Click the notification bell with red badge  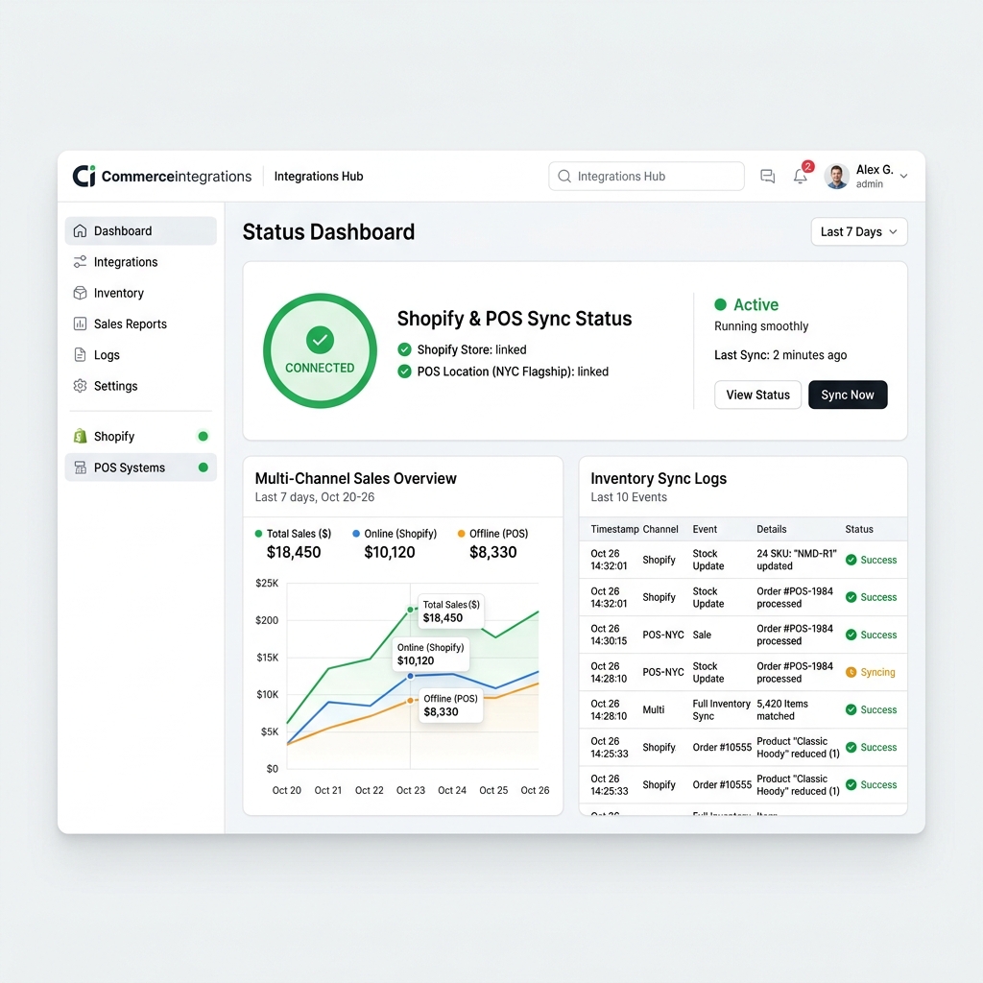pyautogui.click(x=801, y=177)
